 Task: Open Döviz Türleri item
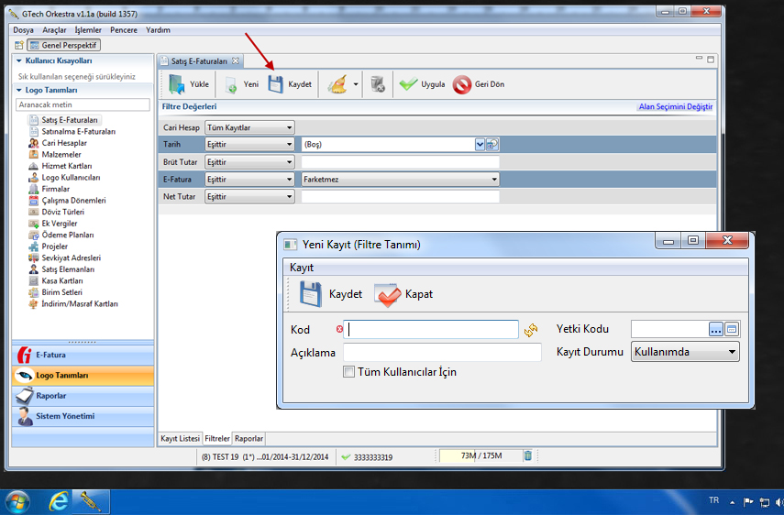pos(63,212)
